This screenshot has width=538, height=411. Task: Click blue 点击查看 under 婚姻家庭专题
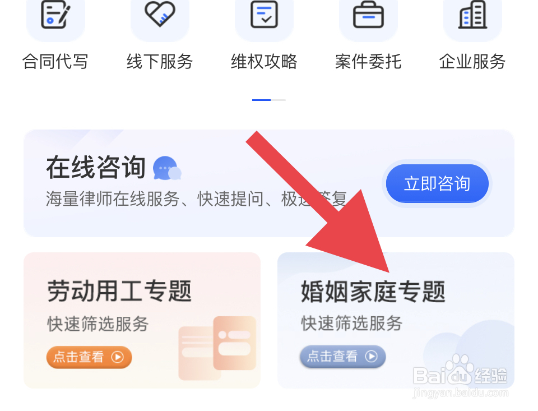[x=343, y=357]
